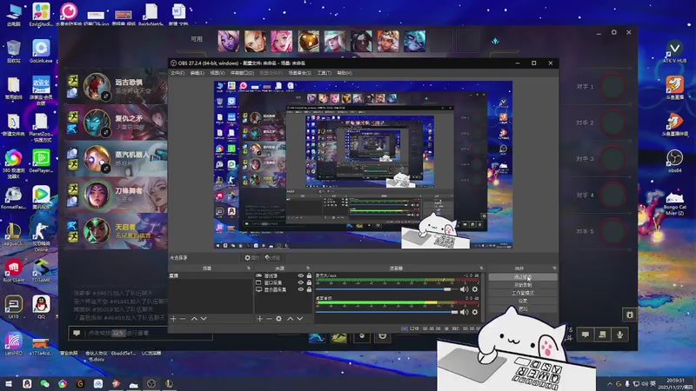The width and height of the screenshot is (696, 391).
Task: Open the Recycle Bin desktop icon
Action: click(14, 51)
